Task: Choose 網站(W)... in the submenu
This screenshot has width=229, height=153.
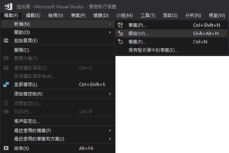Action: tap(171, 33)
